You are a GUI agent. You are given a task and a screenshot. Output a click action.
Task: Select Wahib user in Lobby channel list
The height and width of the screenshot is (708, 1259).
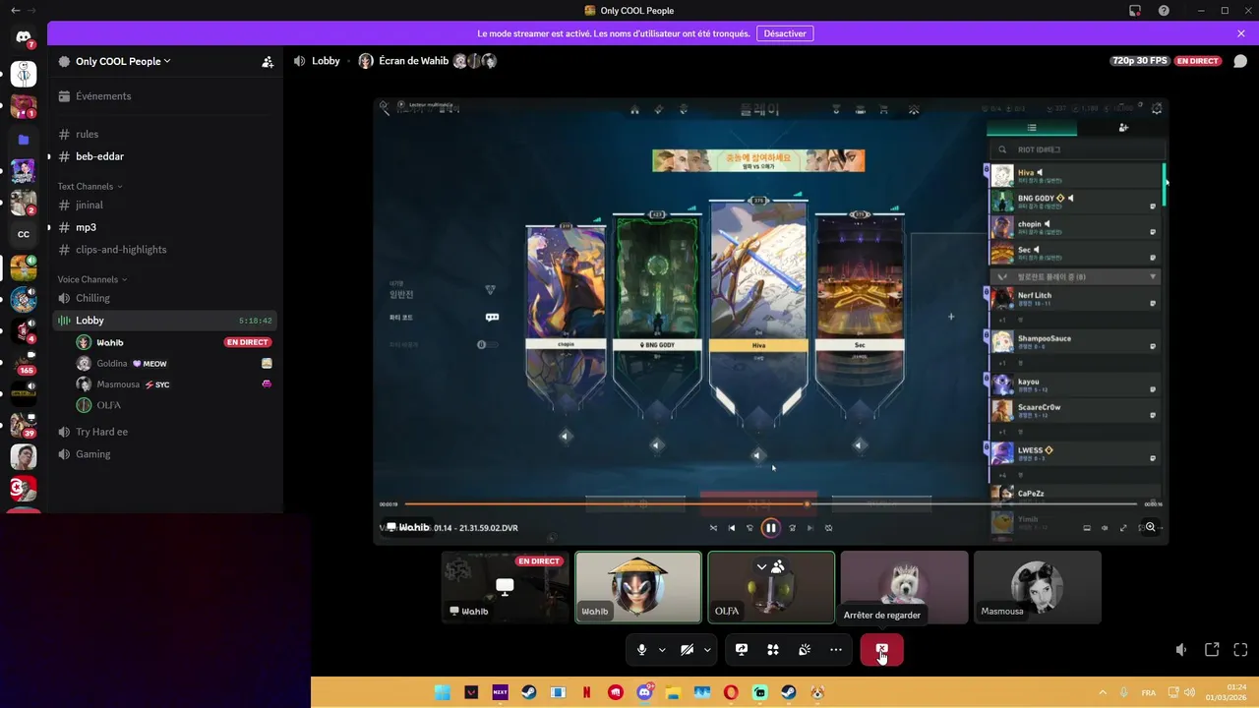[x=173, y=342]
